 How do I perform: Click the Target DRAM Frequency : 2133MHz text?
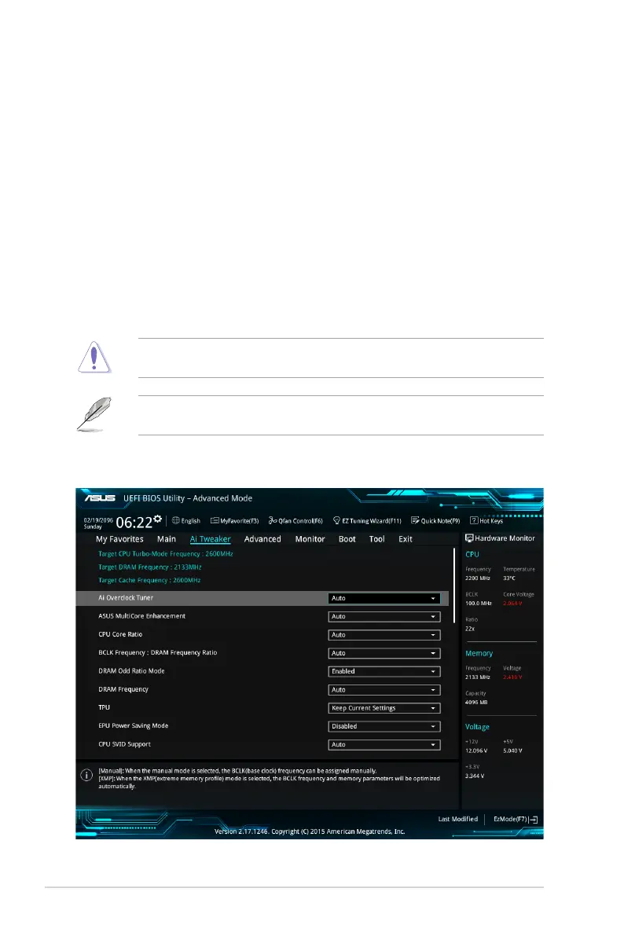pyautogui.click(x=150, y=567)
